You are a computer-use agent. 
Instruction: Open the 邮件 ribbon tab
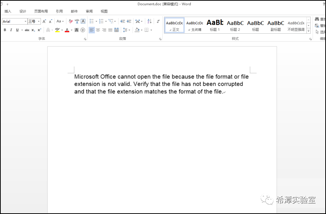click(x=74, y=11)
